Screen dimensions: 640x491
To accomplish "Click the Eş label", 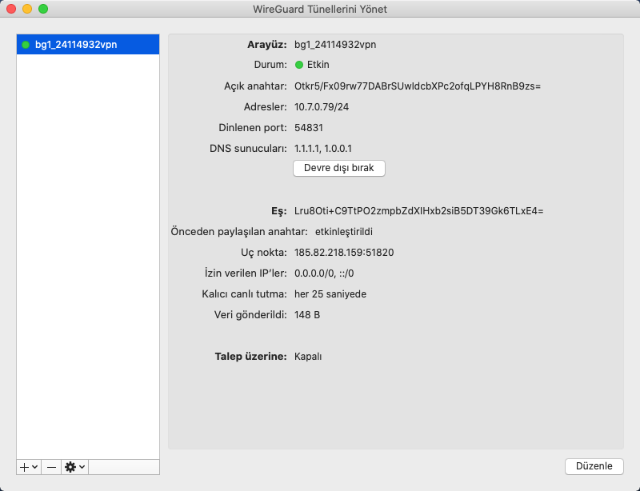I will tap(279, 211).
